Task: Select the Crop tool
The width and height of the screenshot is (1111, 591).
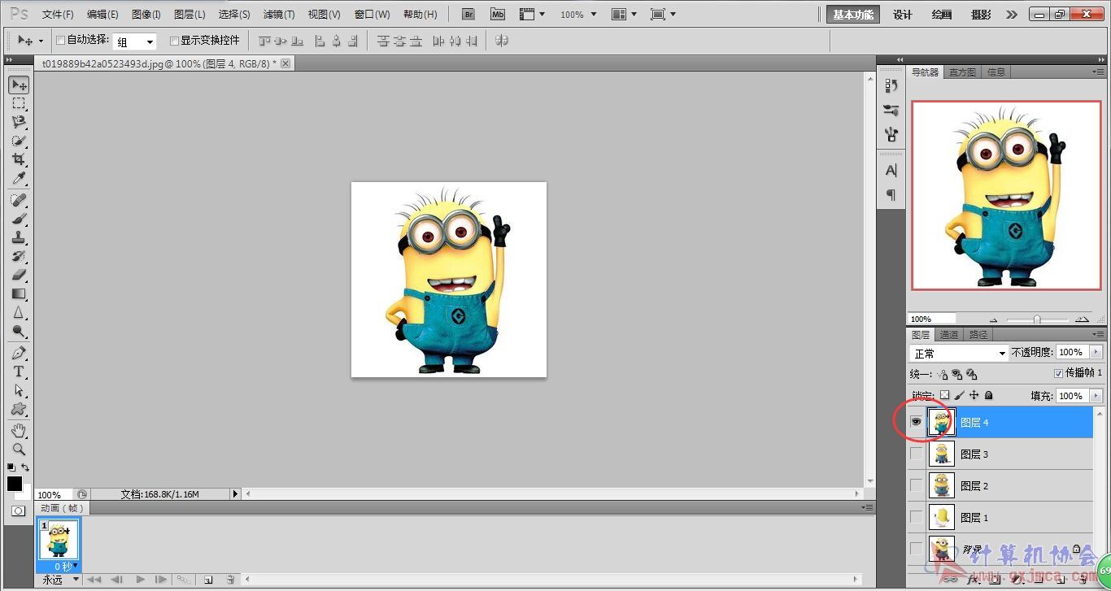Action: pos(19,159)
